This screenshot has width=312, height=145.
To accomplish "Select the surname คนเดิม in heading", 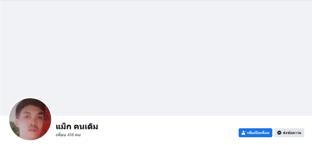I will click(x=86, y=127).
